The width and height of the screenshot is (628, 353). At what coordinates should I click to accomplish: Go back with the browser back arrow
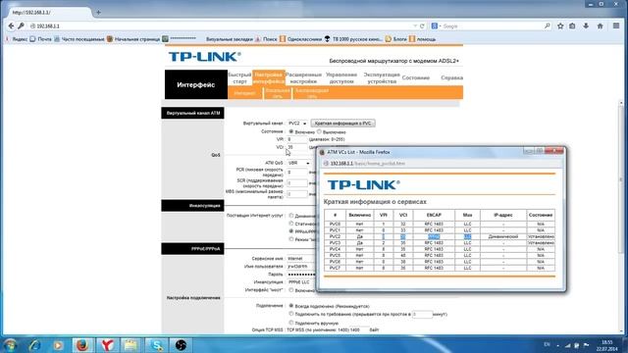tap(11, 26)
